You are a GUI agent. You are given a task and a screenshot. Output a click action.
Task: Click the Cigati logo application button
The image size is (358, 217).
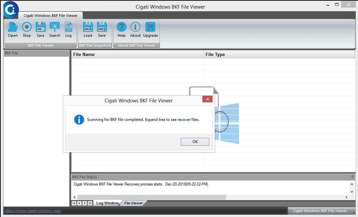pyautogui.click(x=11, y=10)
